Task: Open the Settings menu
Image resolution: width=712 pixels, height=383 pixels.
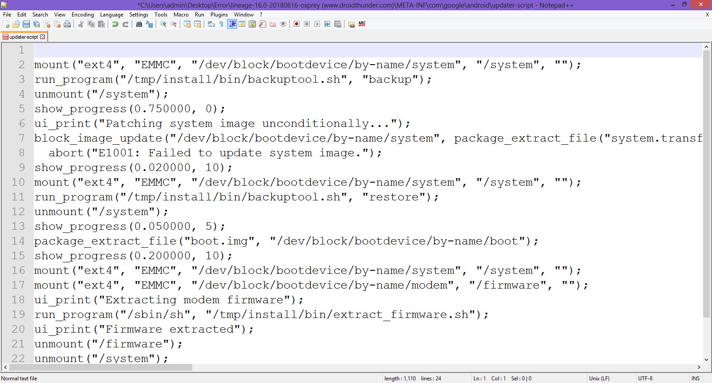Action: [x=139, y=15]
